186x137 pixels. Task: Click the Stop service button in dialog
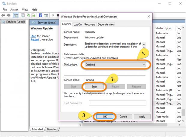[94, 87]
